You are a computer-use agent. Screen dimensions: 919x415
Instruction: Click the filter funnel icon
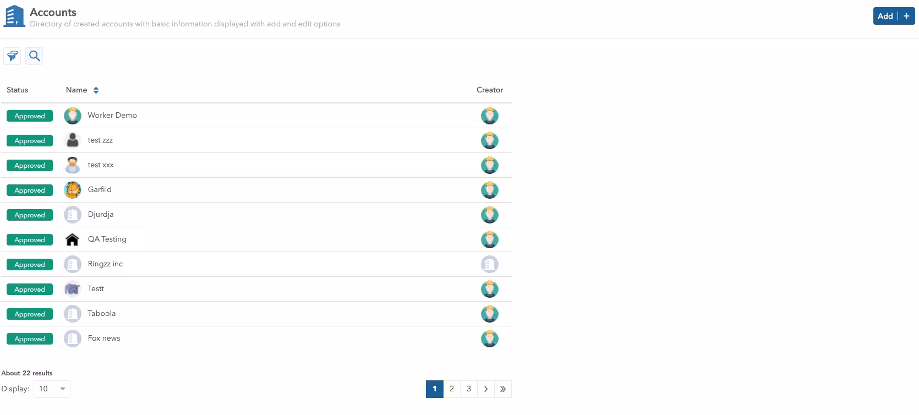coord(12,56)
